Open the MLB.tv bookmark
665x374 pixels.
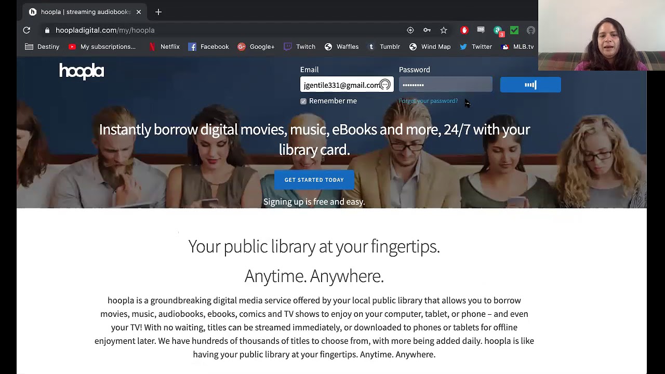517,47
